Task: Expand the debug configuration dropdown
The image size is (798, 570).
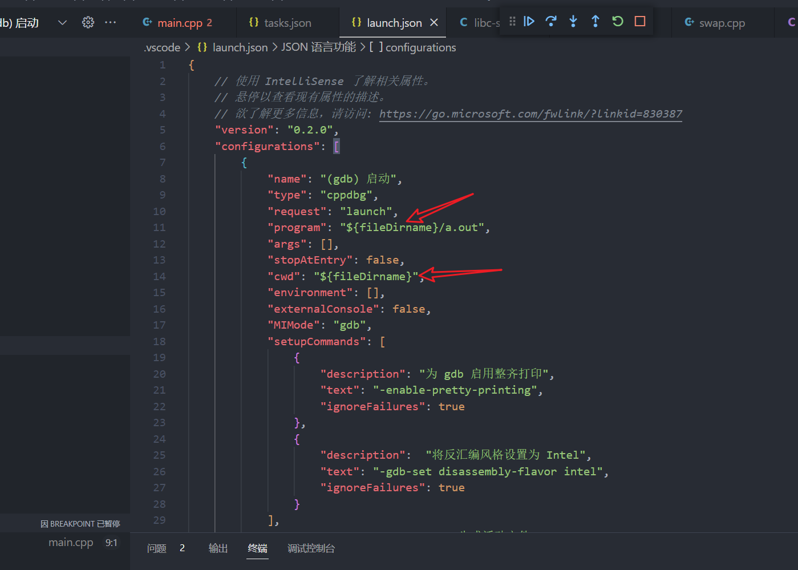Action: pos(63,22)
